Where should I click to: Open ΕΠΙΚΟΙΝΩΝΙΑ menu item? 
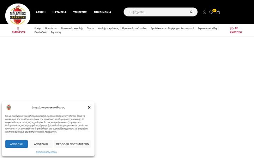(x=102, y=12)
